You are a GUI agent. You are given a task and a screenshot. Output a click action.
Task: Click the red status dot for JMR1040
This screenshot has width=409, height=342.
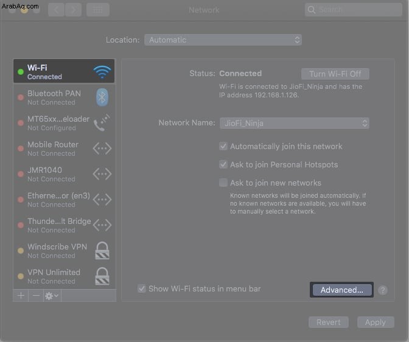[x=21, y=174]
